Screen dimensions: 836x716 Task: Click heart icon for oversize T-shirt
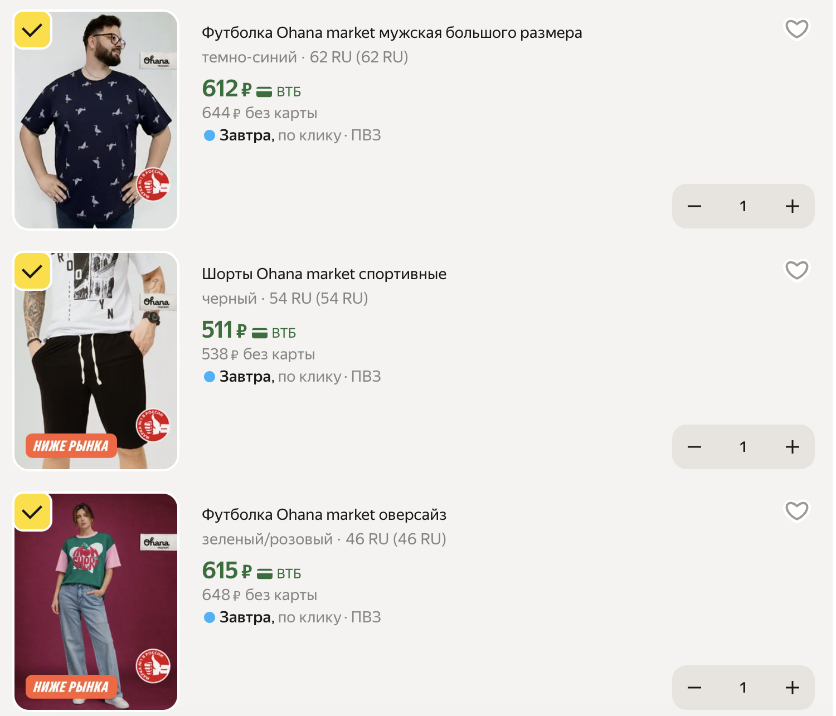(x=796, y=511)
